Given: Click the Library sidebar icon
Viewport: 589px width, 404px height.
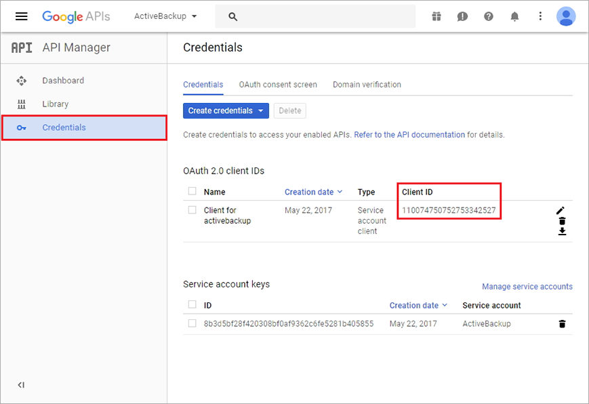Looking at the screenshot, I should (x=22, y=104).
